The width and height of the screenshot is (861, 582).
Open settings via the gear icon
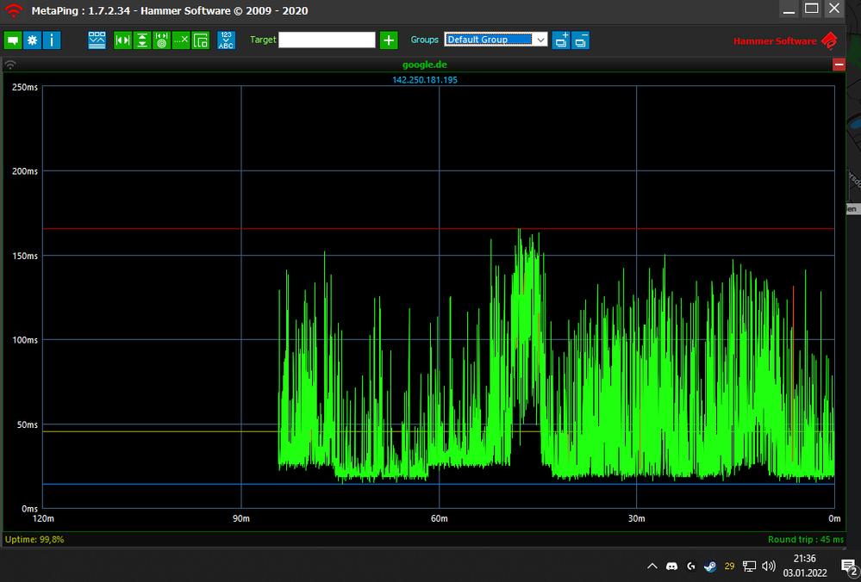coord(32,40)
